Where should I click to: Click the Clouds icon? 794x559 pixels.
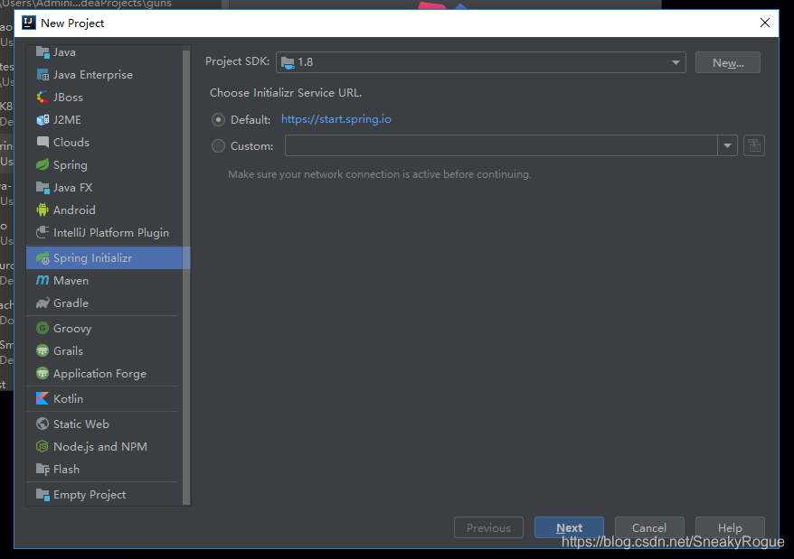43,142
